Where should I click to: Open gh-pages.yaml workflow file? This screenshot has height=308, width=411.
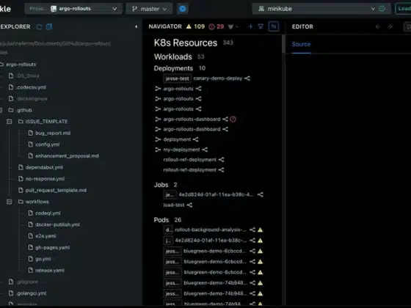pyautogui.click(x=52, y=248)
